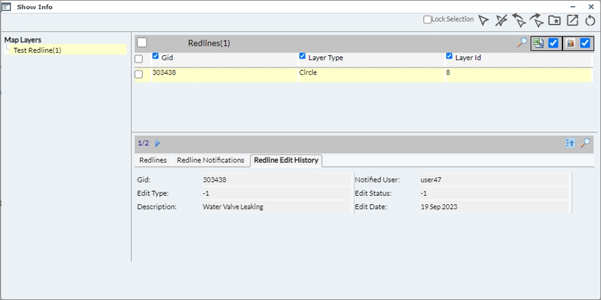The width and height of the screenshot is (601, 300).
Task: Click the collapse panel icon in details bar
Action: (x=570, y=143)
